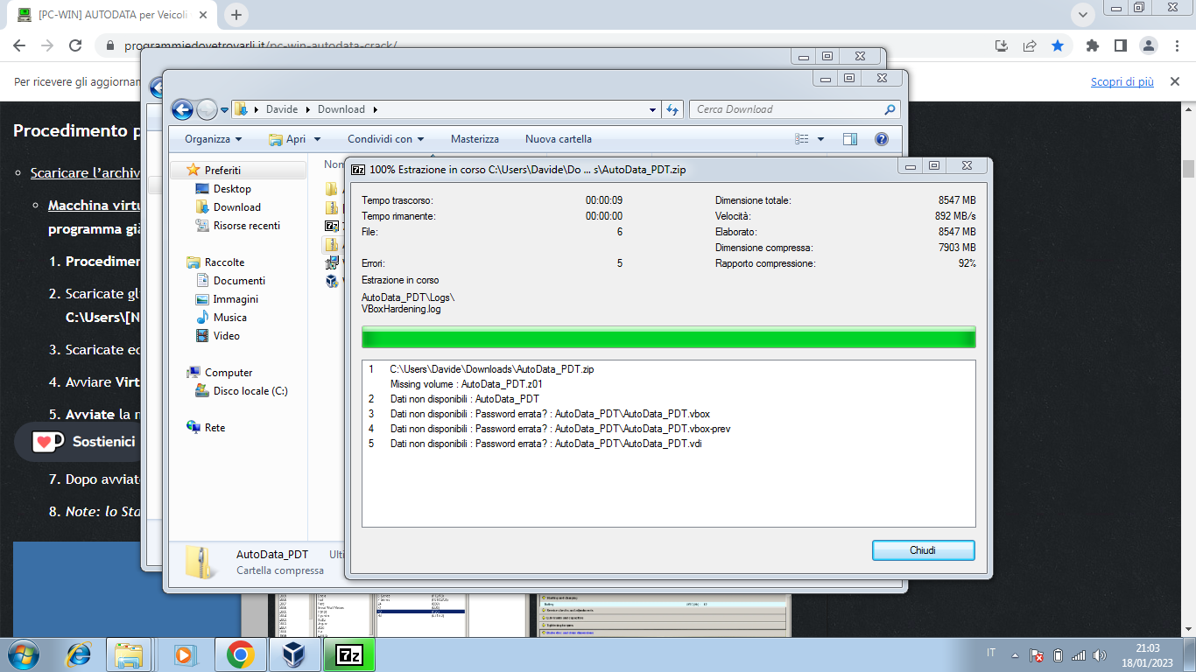The height and width of the screenshot is (672, 1196).
Task: Select Risorse recenti in navigation pane
Action: point(247,226)
